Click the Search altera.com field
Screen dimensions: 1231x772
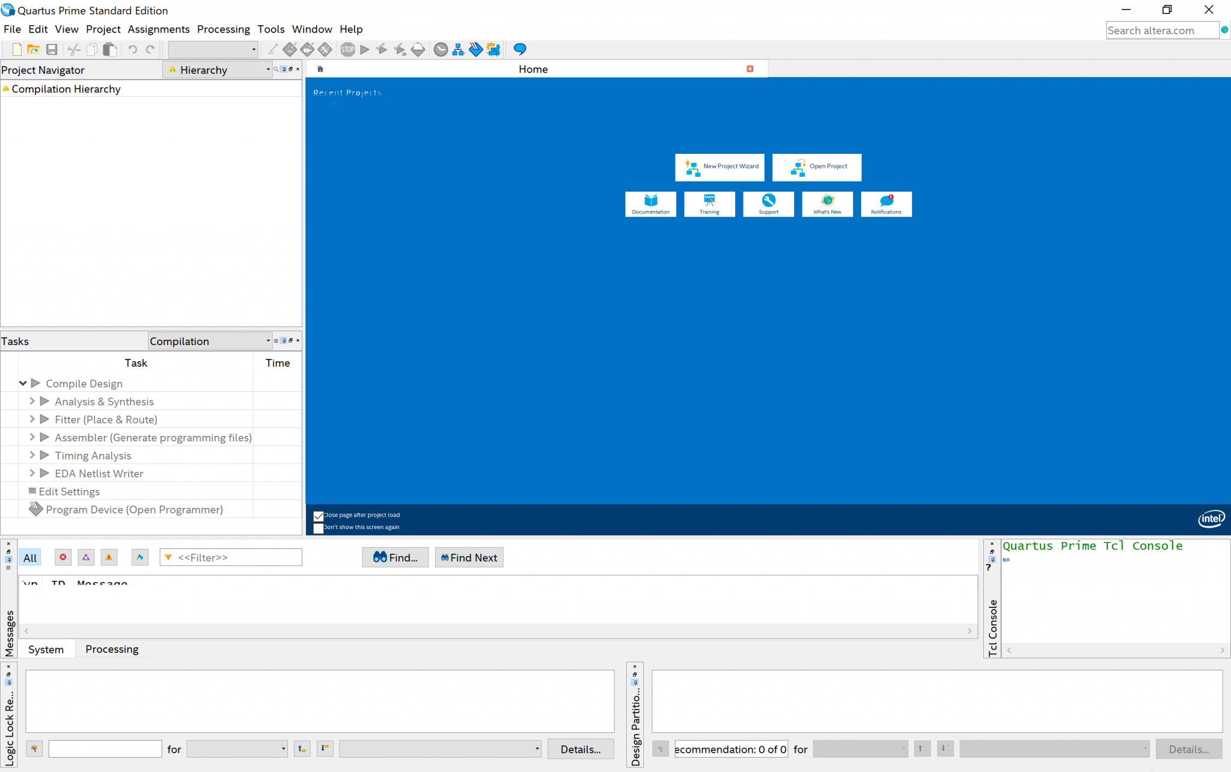tap(1161, 30)
